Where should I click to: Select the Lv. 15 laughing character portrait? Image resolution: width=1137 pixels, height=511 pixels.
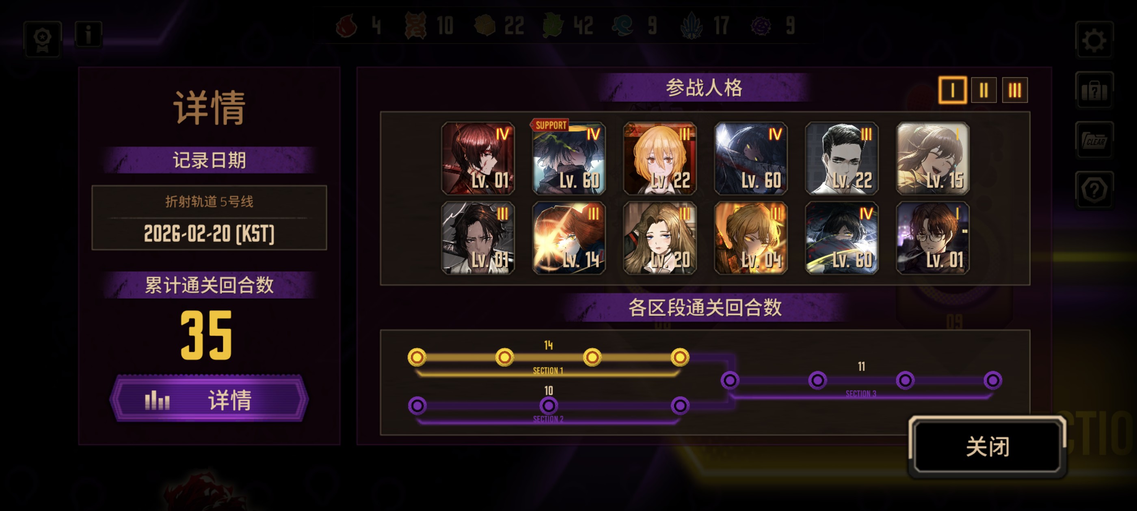tap(933, 158)
